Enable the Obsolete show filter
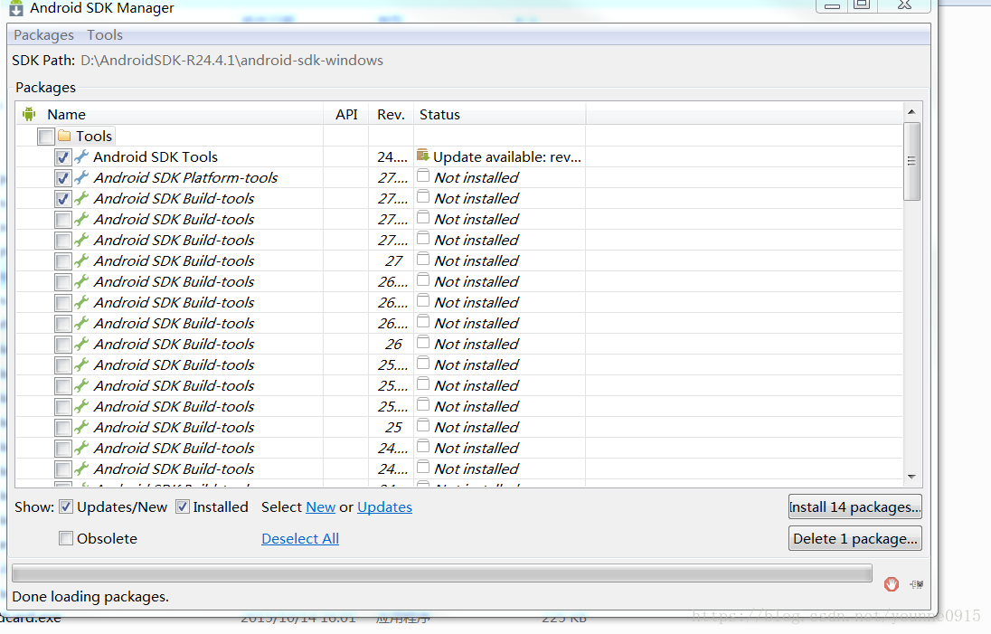This screenshot has height=634, width=991. 66,538
